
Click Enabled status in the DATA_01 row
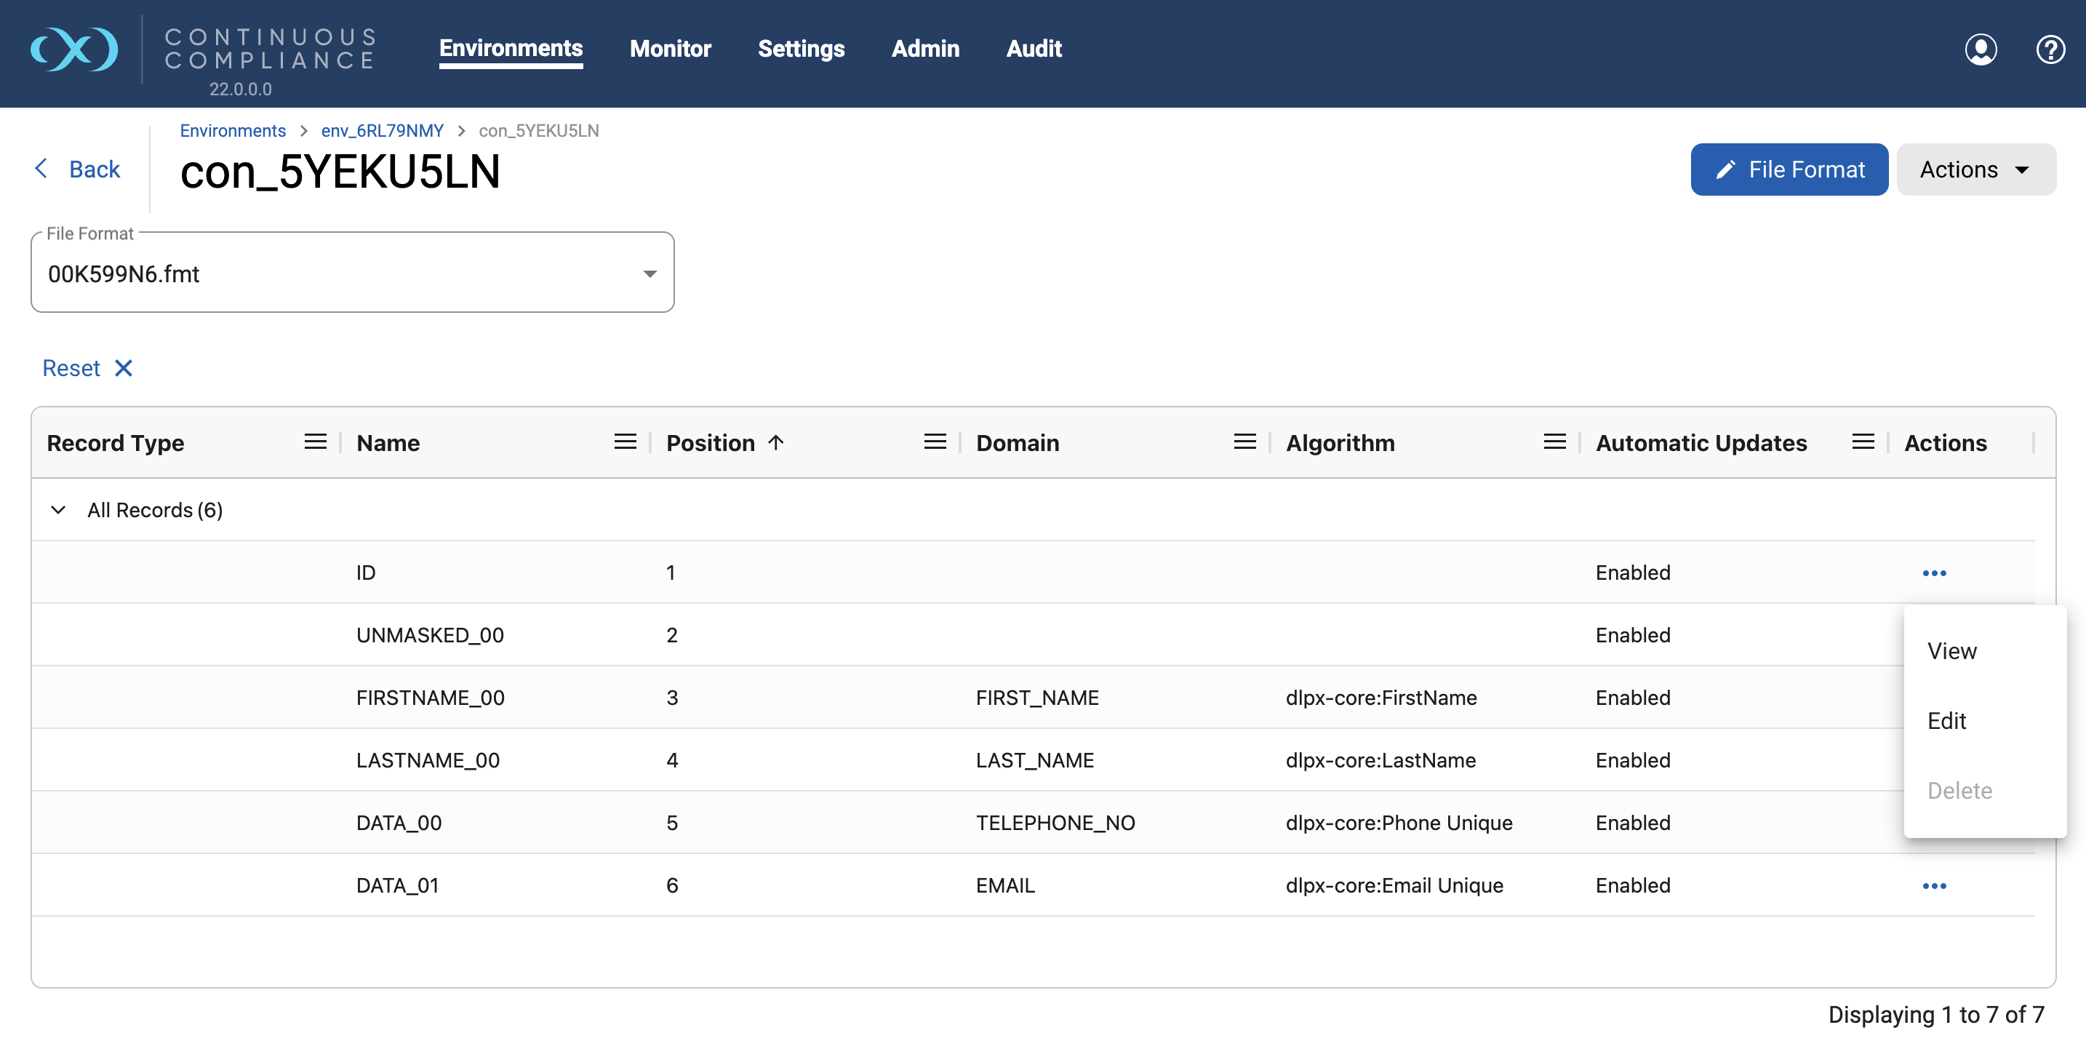pyautogui.click(x=1633, y=885)
